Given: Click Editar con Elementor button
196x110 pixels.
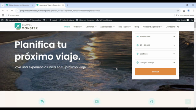Looking at the screenshot, I should pyautogui.click(x=85, y=20).
